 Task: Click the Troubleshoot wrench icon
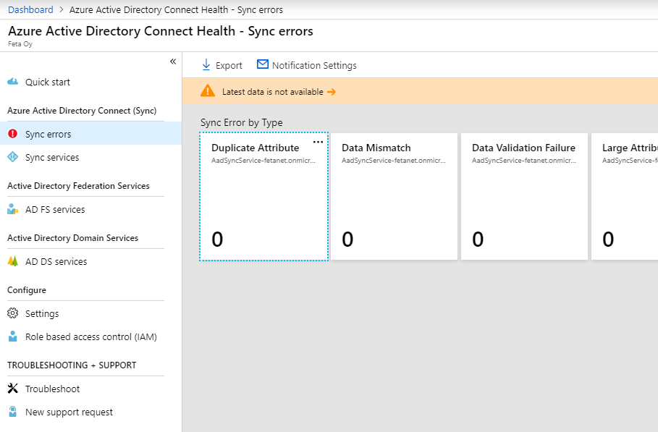click(x=12, y=389)
